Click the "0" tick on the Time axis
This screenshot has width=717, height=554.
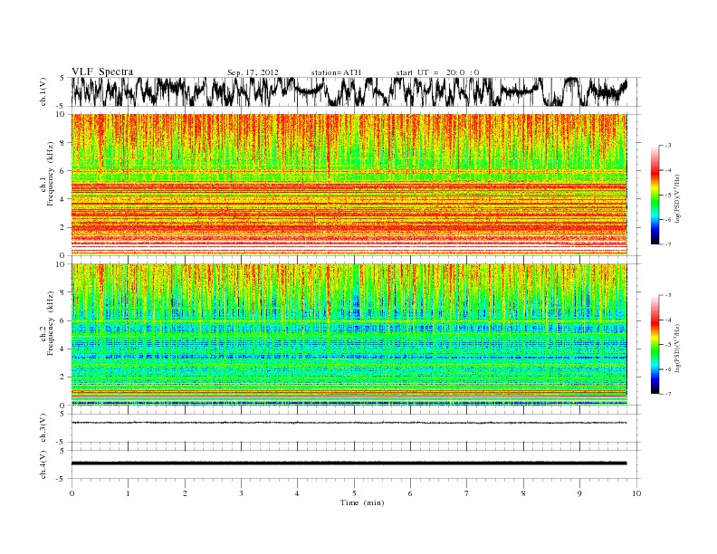point(72,493)
